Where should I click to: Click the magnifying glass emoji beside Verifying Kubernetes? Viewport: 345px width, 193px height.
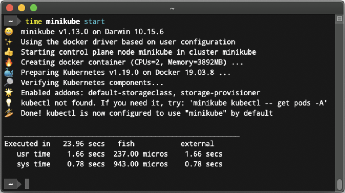coord(9,83)
